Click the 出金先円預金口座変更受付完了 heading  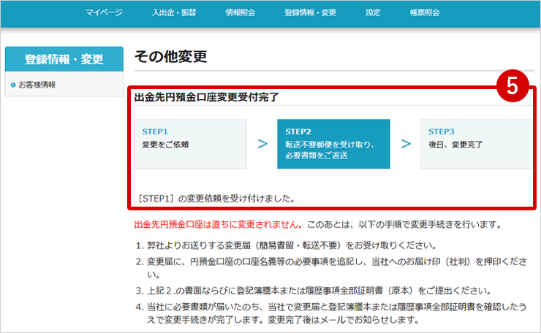(206, 97)
